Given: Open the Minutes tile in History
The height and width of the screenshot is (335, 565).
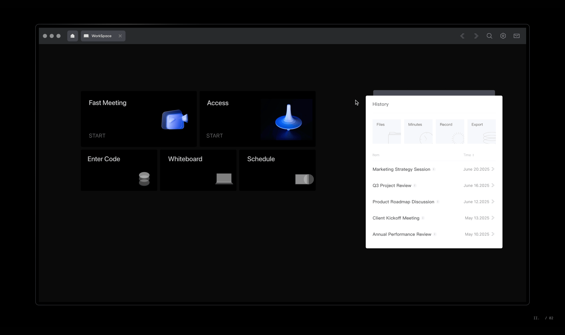Looking at the screenshot, I should [x=418, y=131].
